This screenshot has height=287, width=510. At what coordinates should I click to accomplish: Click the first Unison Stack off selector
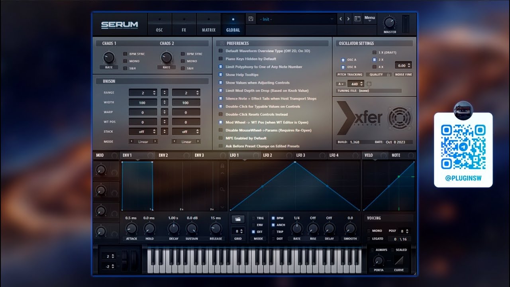(x=143, y=132)
